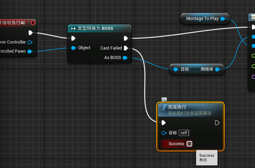Click the 目标 input pin on mesh getter
This screenshot has width=255, height=168.
tap(176, 70)
